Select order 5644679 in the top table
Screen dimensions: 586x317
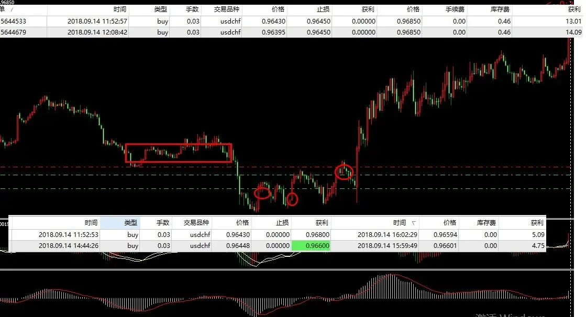point(292,32)
